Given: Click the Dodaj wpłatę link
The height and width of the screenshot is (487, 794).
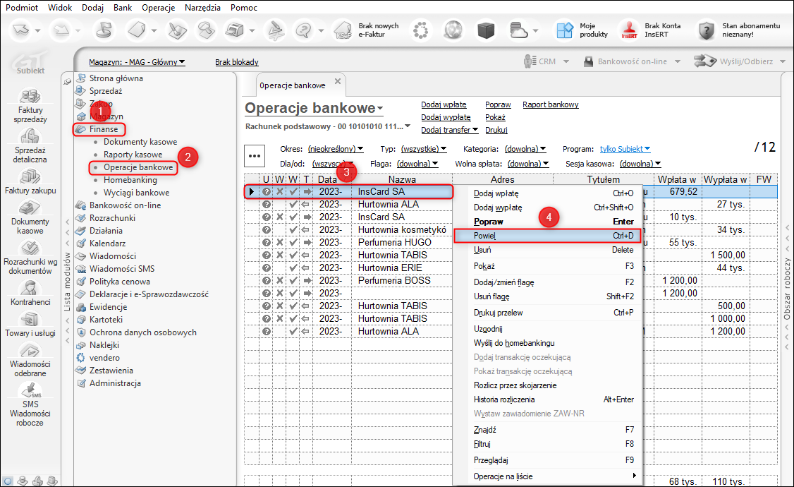Looking at the screenshot, I should click(444, 104).
